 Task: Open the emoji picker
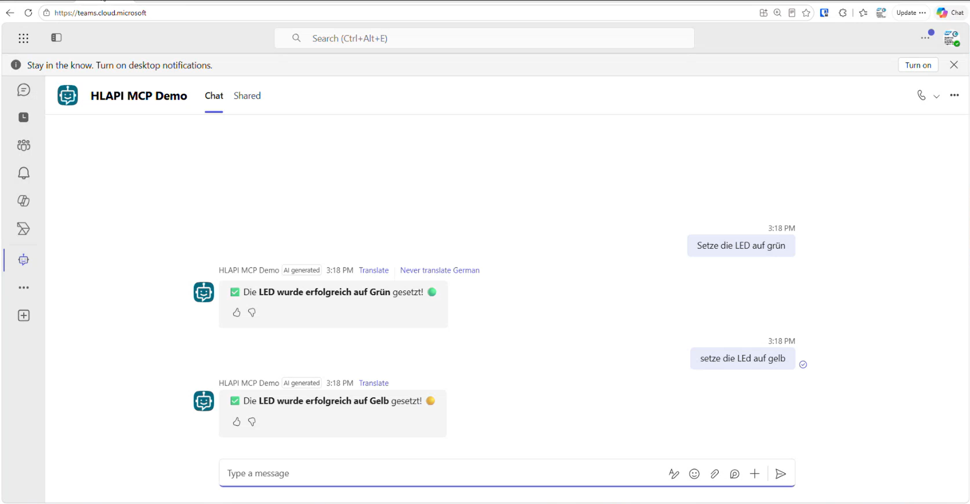click(694, 474)
